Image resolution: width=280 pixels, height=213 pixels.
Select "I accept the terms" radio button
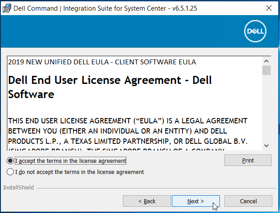coord(10,161)
